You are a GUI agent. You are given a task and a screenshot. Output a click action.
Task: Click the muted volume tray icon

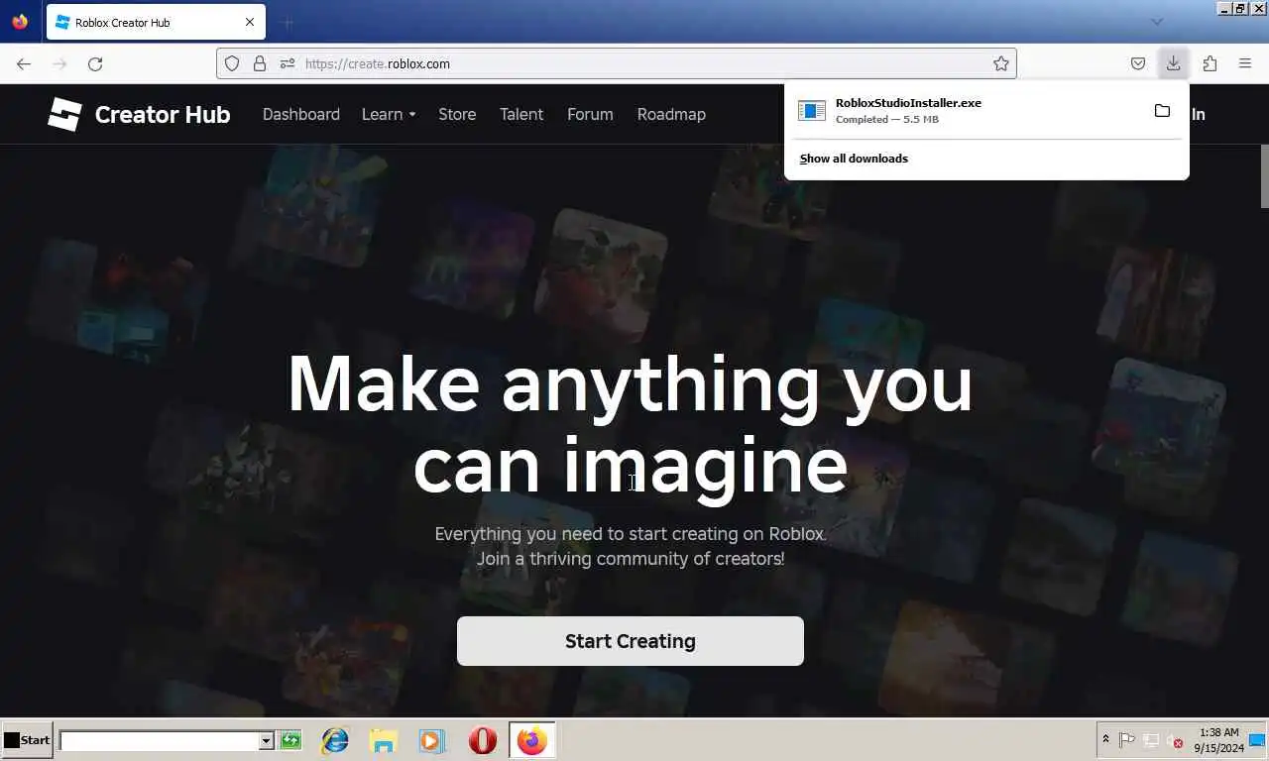(x=1175, y=740)
